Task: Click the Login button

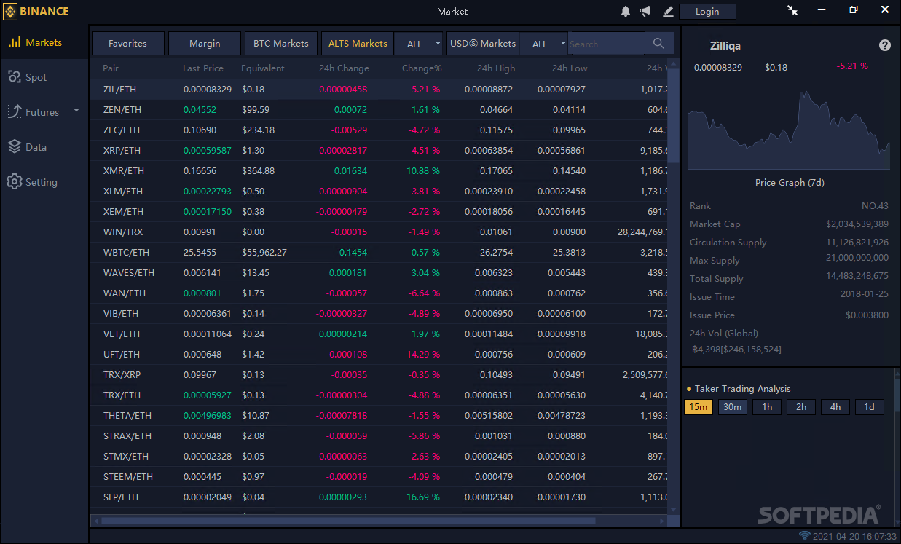Action: 707,11
